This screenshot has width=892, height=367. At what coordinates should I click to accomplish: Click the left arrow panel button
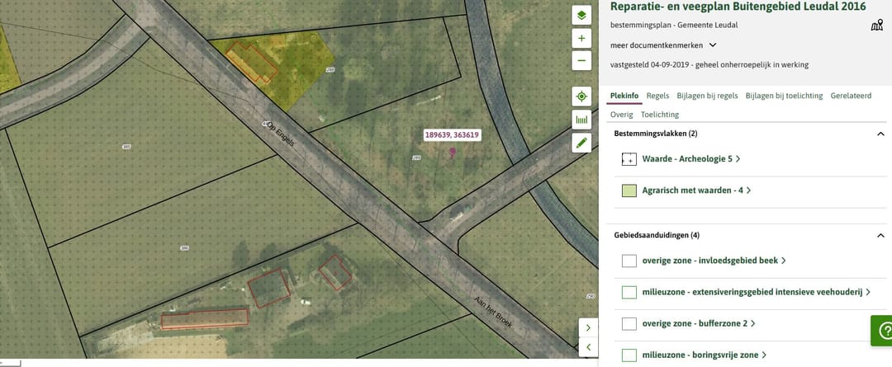coord(588,348)
